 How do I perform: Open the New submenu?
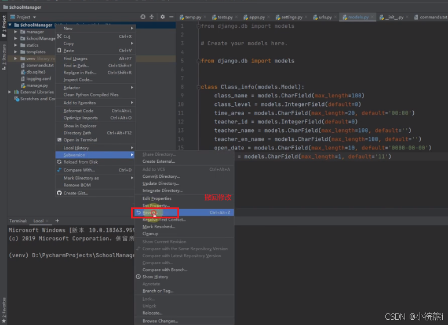tap(95, 28)
